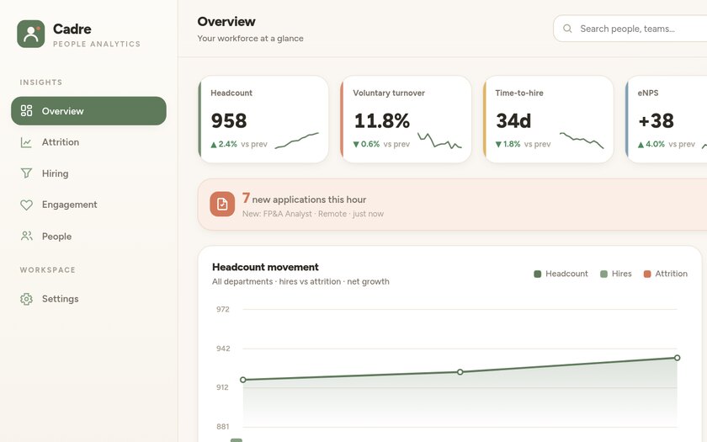Open the eNPS +38 card

coord(667,120)
